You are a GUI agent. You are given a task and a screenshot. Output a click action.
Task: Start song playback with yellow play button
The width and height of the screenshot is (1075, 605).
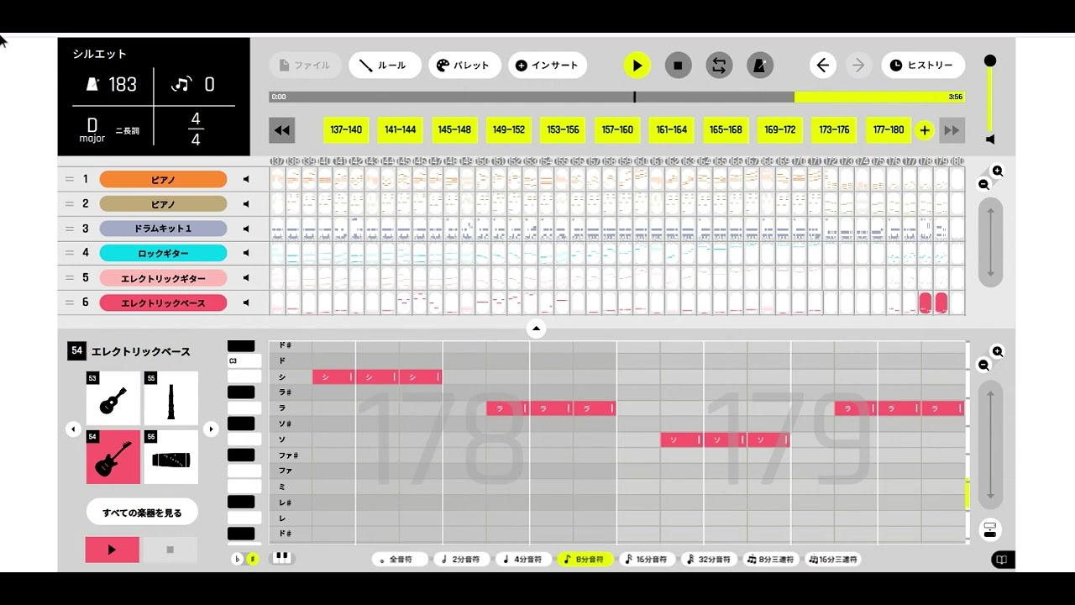637,66
